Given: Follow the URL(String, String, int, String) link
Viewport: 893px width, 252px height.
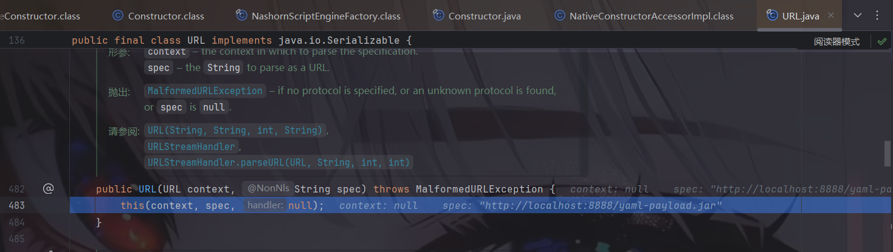Looking at the screenshot, I should 235,131.
